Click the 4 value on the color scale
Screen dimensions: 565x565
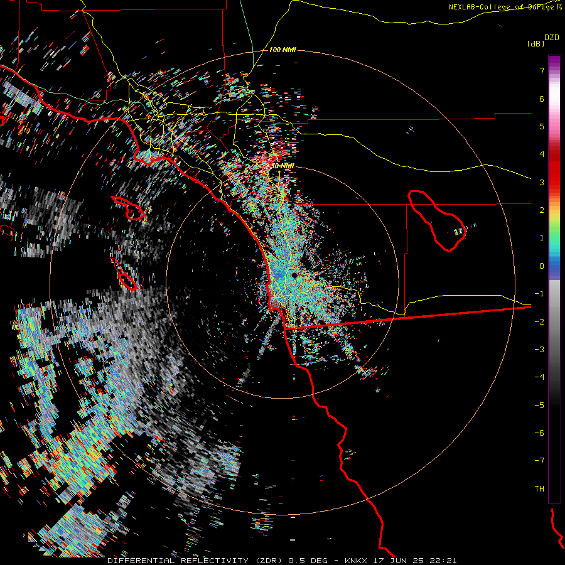tap(542, 154)
